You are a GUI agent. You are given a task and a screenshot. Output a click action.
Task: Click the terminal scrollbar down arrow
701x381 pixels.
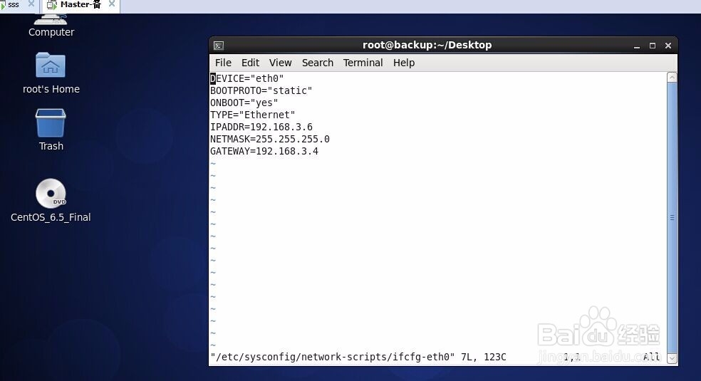pos(672,358)
